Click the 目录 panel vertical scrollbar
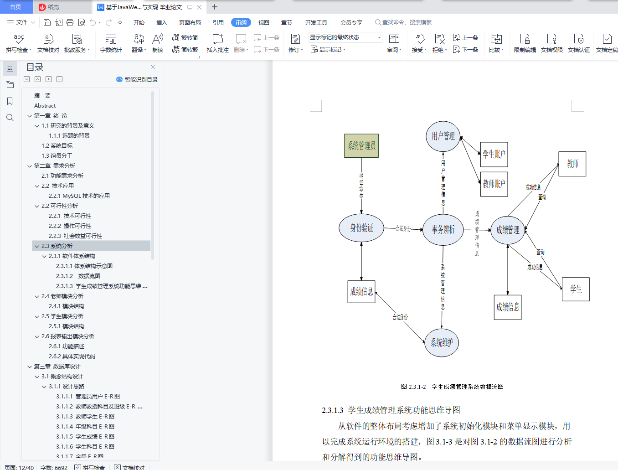Viewport: 618px width, 470px height. point(152,176)
